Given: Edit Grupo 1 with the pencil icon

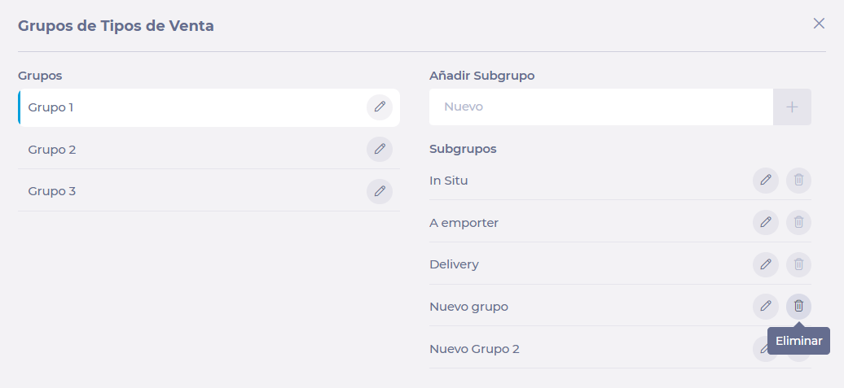Looking at the screenshot, I should [x=380, y=107].
